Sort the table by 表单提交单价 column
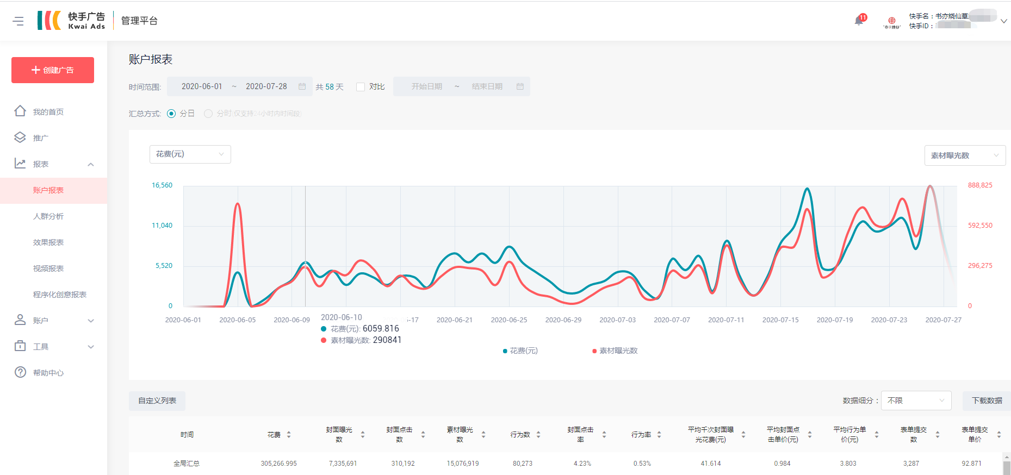The image size is (1011, 475). [999, 435]
